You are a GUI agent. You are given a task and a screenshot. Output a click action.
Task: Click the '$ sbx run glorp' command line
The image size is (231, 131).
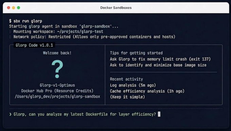tap(25, 21)
